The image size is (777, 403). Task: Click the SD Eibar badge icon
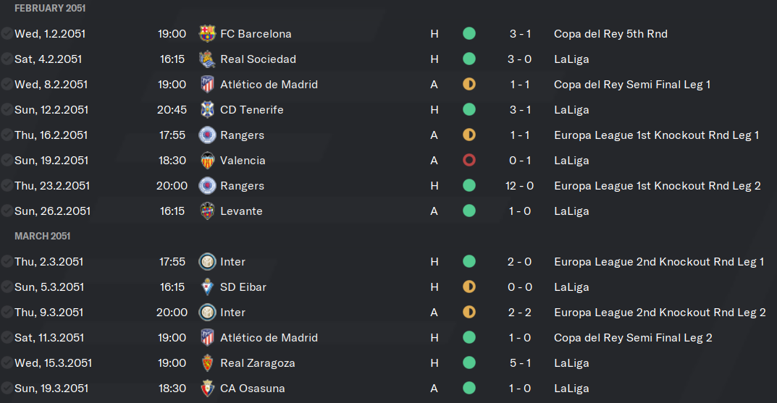207,287
